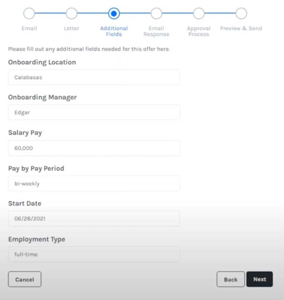
Task: Click the Approval Process step circle
Action: pos(198,13)
